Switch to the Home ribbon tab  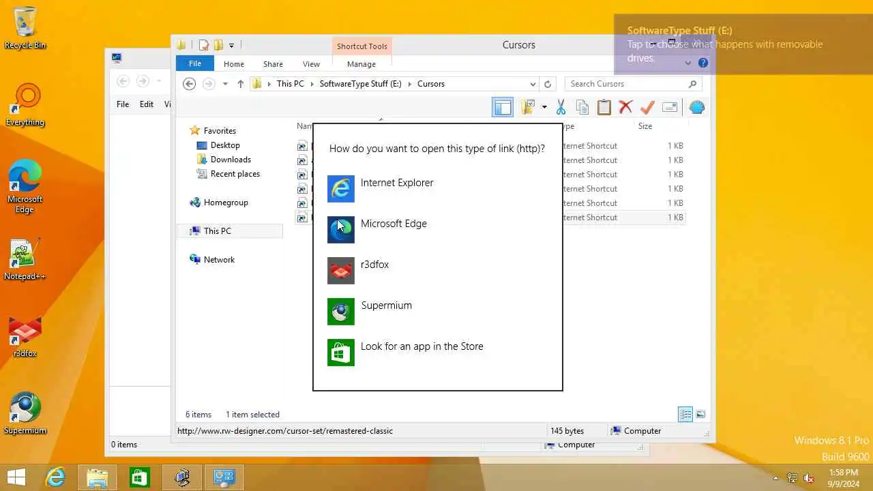tap(233, 63)
